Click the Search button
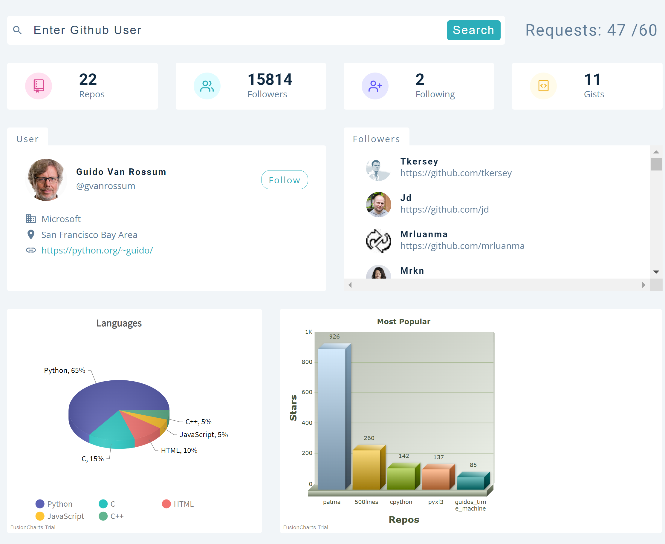This screenshot has height=544, width=665. (474, 30)
